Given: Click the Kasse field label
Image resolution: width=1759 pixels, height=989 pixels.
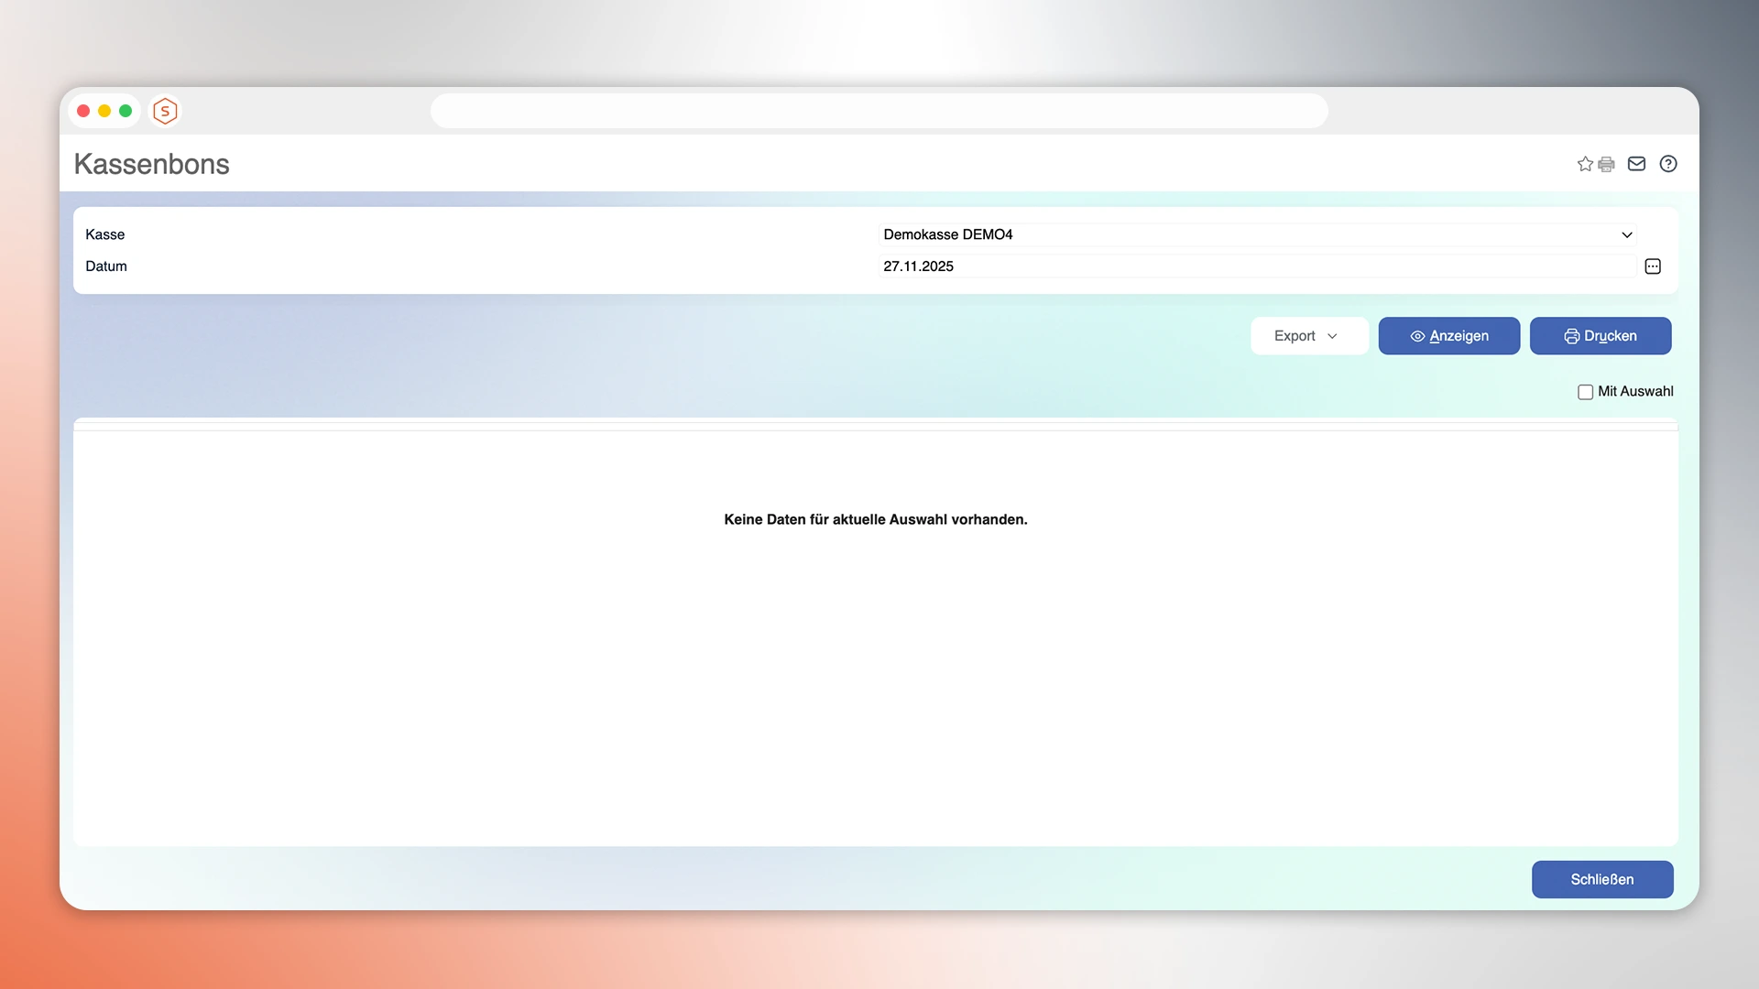Looking at the screenshot, I should point(105,234).
